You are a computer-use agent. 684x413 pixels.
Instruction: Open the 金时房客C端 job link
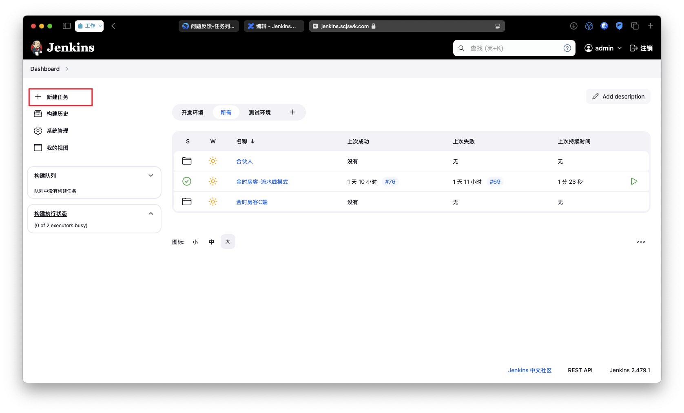pos(252,202)
